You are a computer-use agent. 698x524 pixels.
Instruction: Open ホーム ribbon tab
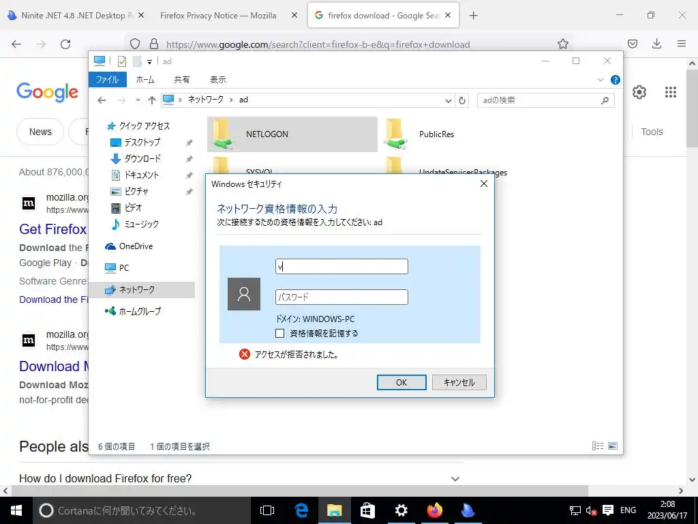coord(145,80)
